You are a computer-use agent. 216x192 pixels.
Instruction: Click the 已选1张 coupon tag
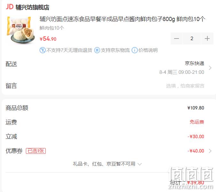pyautogui.click(x=36, y=151)
